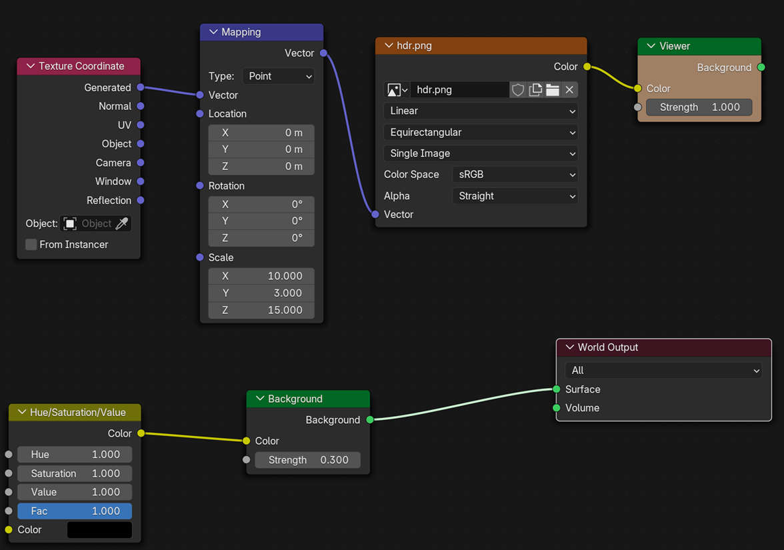Unlink hdr.png using the X icon
This screenshot has width=784, height=550.
tap(570, 89)
